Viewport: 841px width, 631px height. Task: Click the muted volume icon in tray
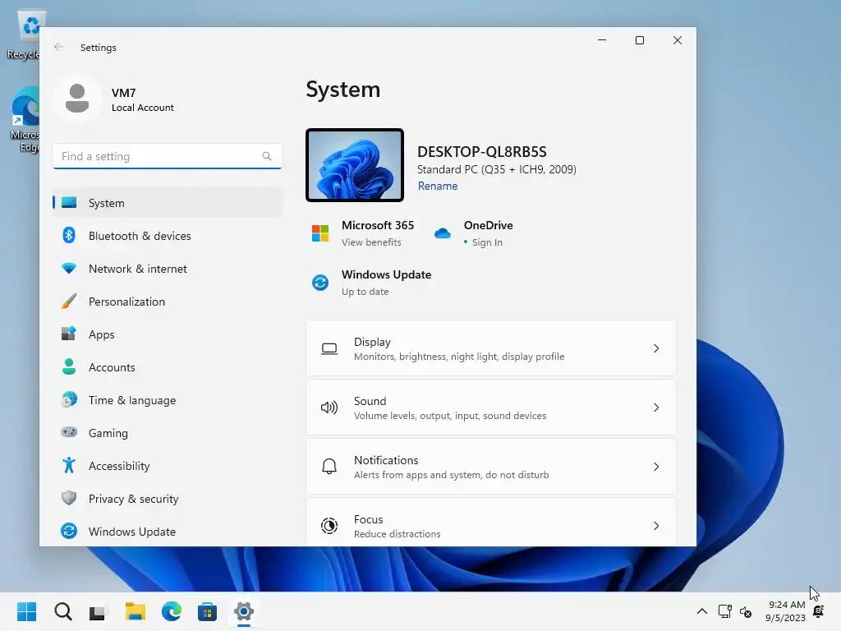(746, 611)
